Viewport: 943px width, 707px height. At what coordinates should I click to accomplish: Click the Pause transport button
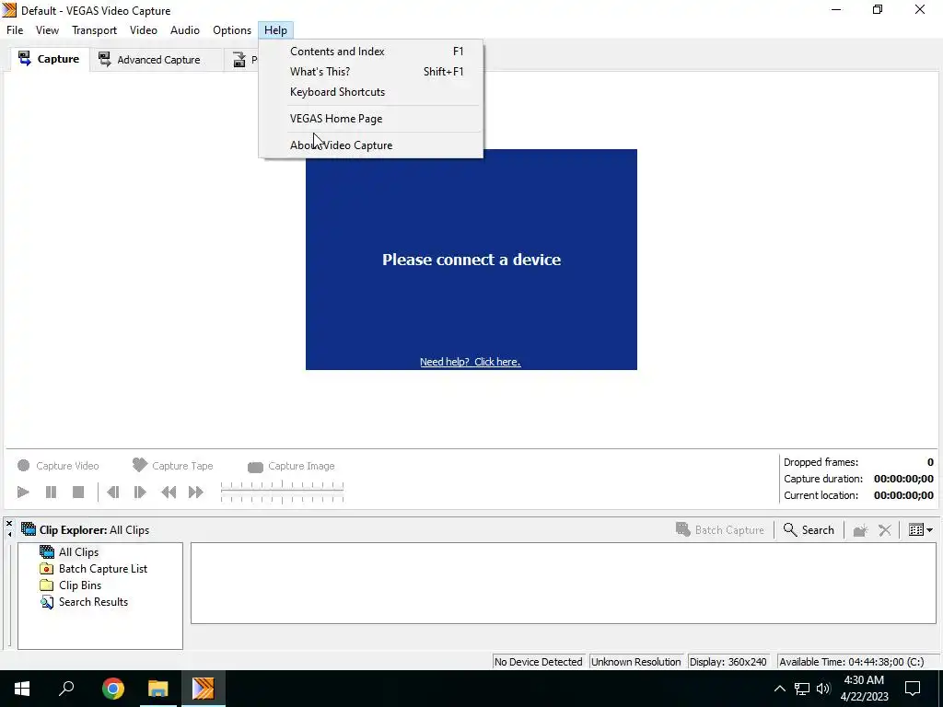click(x=52, y=492)
